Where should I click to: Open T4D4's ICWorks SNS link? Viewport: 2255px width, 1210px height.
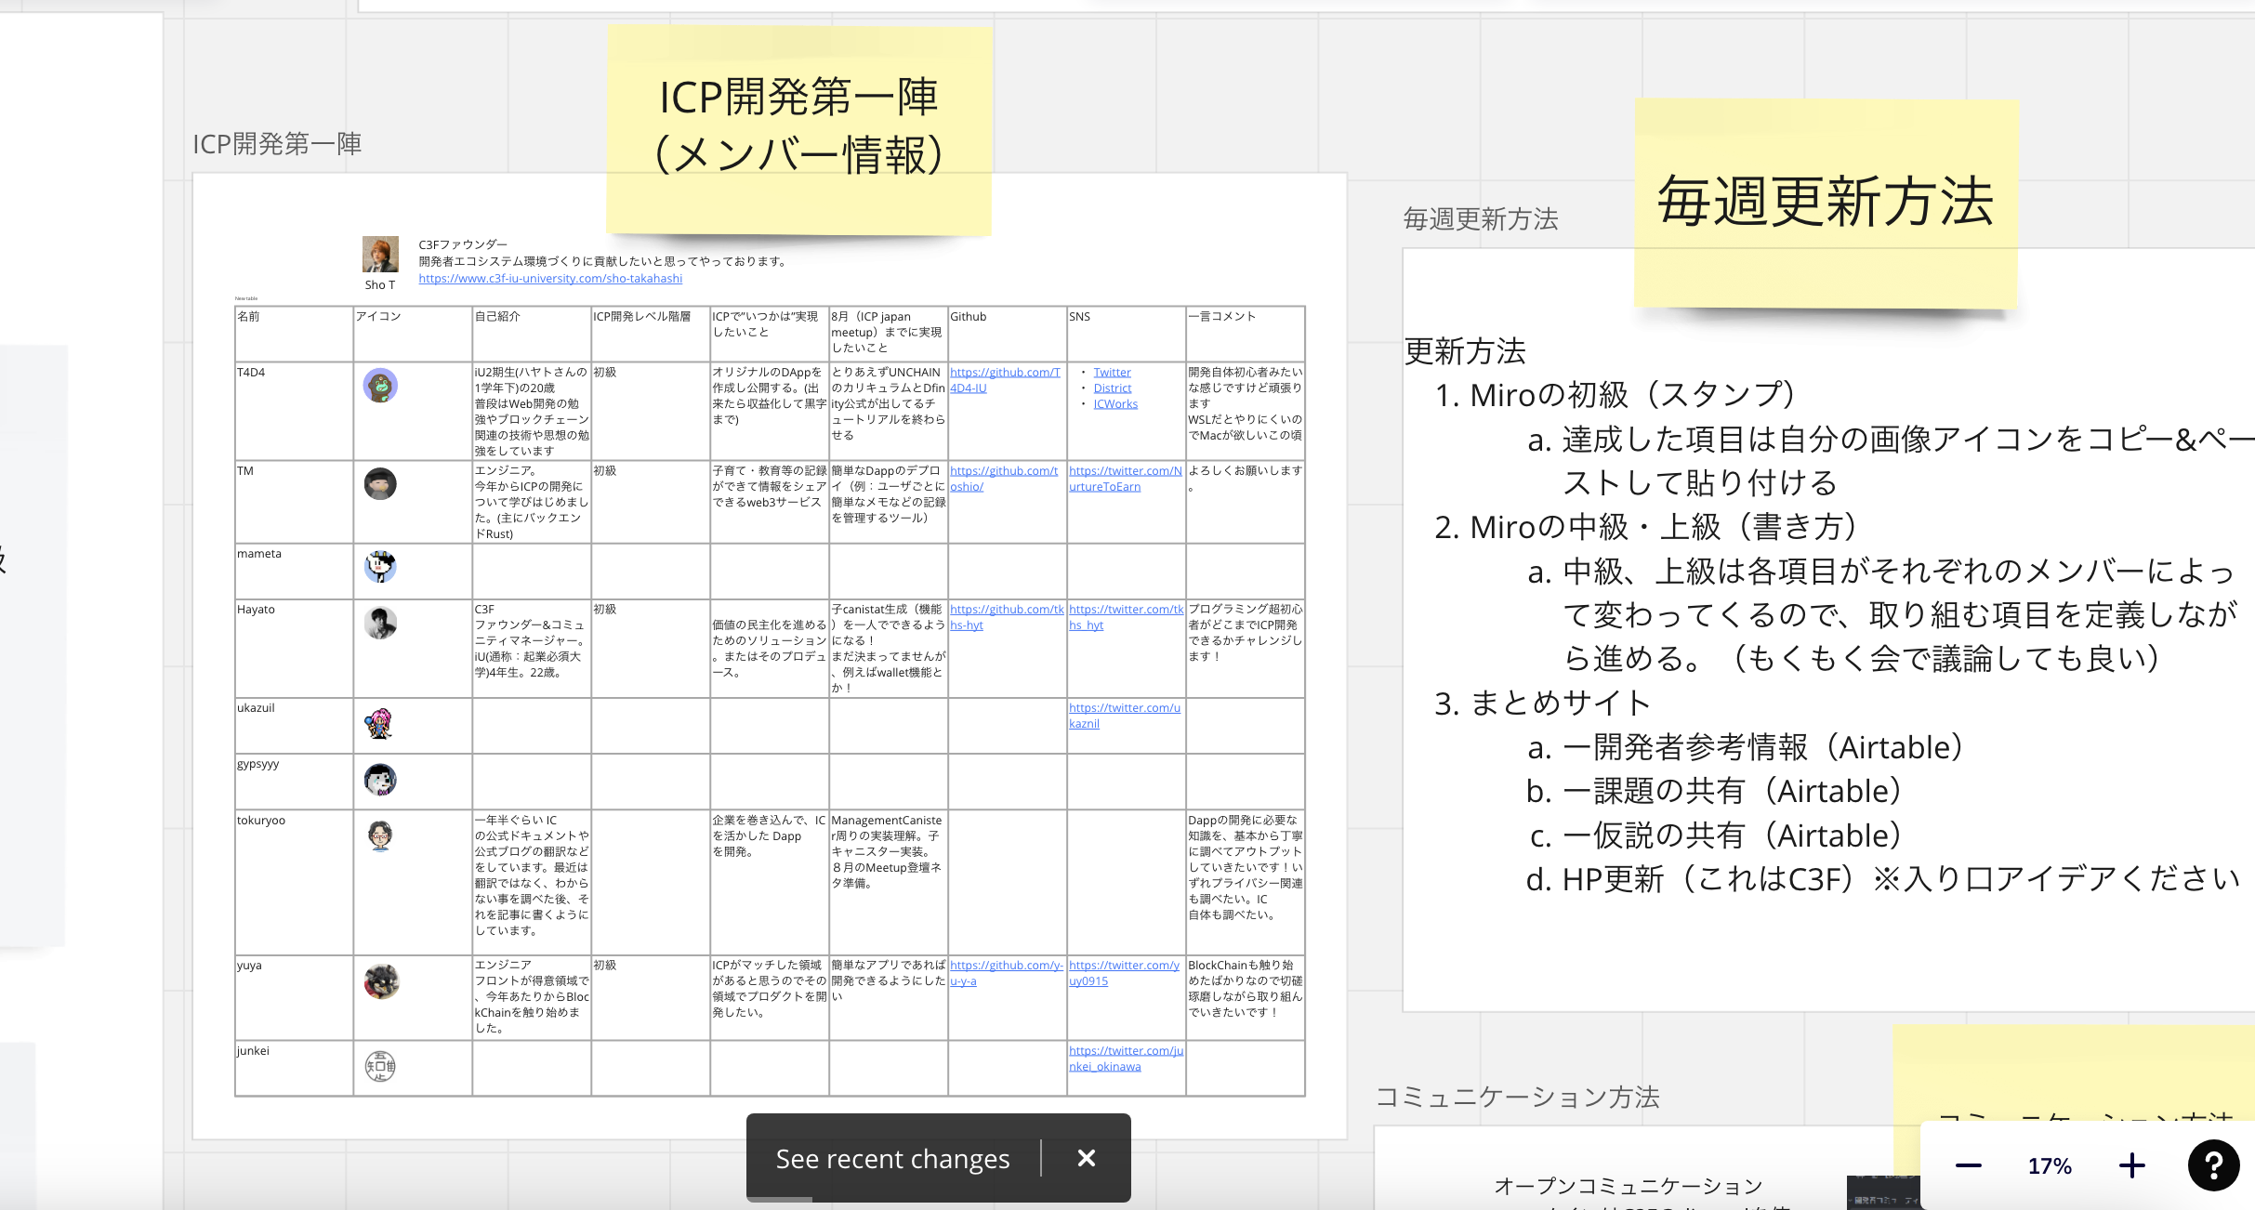tap(1115, 403)
